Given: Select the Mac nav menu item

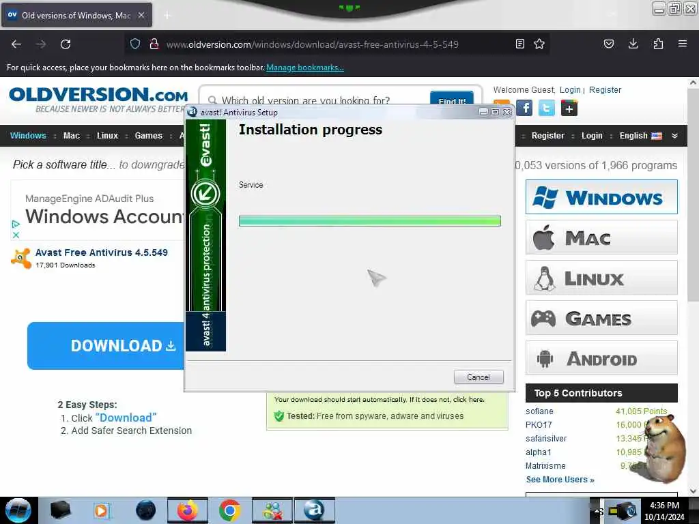Looking at the screenshot, I should pyautogui.click(x=71, y=136).
